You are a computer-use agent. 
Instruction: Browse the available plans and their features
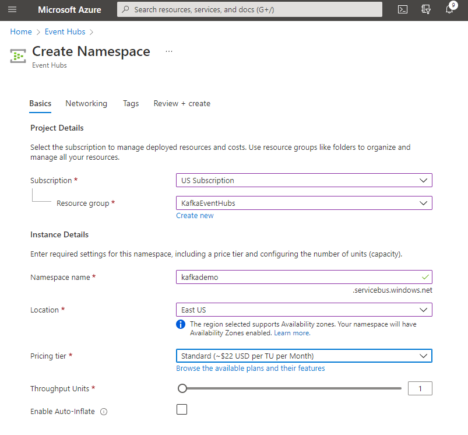point(251,369)
